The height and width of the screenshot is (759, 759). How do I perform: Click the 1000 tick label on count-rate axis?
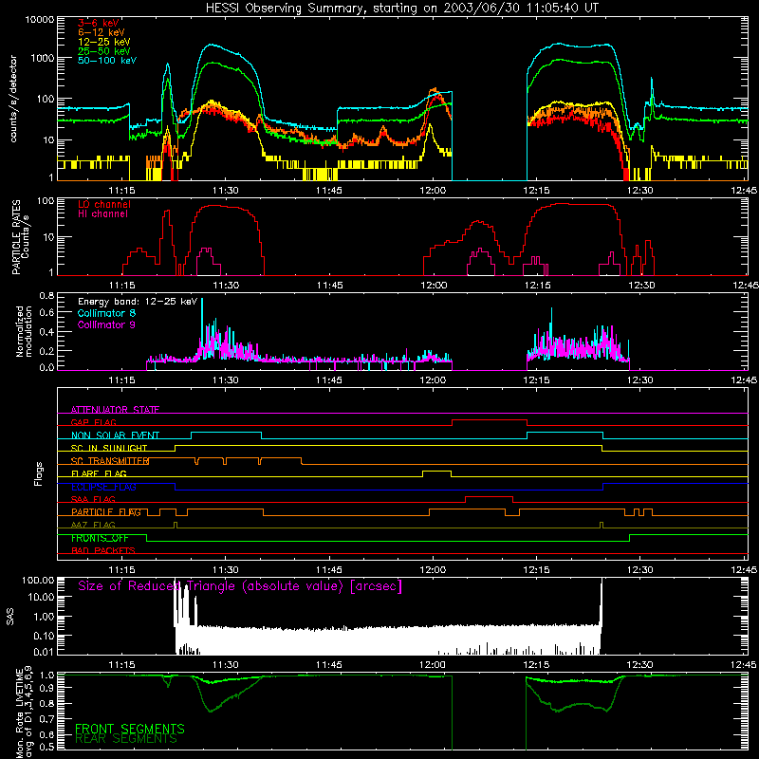pos(43,58)
